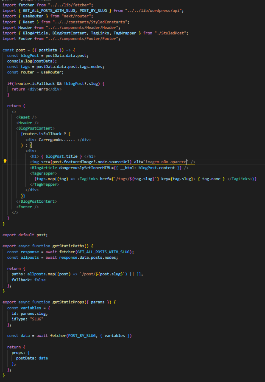This screenshot has width=265, height=382.
Task: Click blogPost.title inside the h1 tag
Action: tap(61, 156)
